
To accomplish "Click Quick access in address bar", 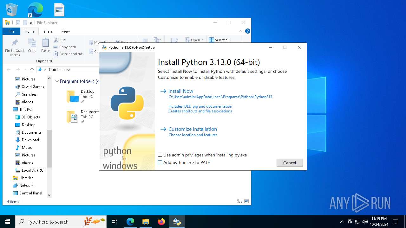I will [60, 70].
